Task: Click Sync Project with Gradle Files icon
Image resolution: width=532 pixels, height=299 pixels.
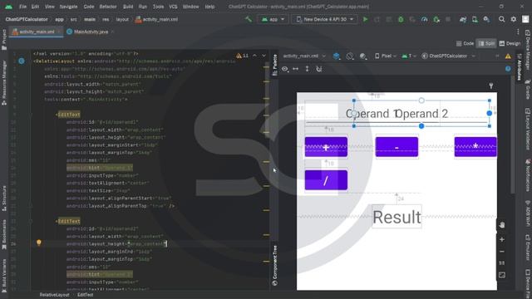Action: (463, 19)
